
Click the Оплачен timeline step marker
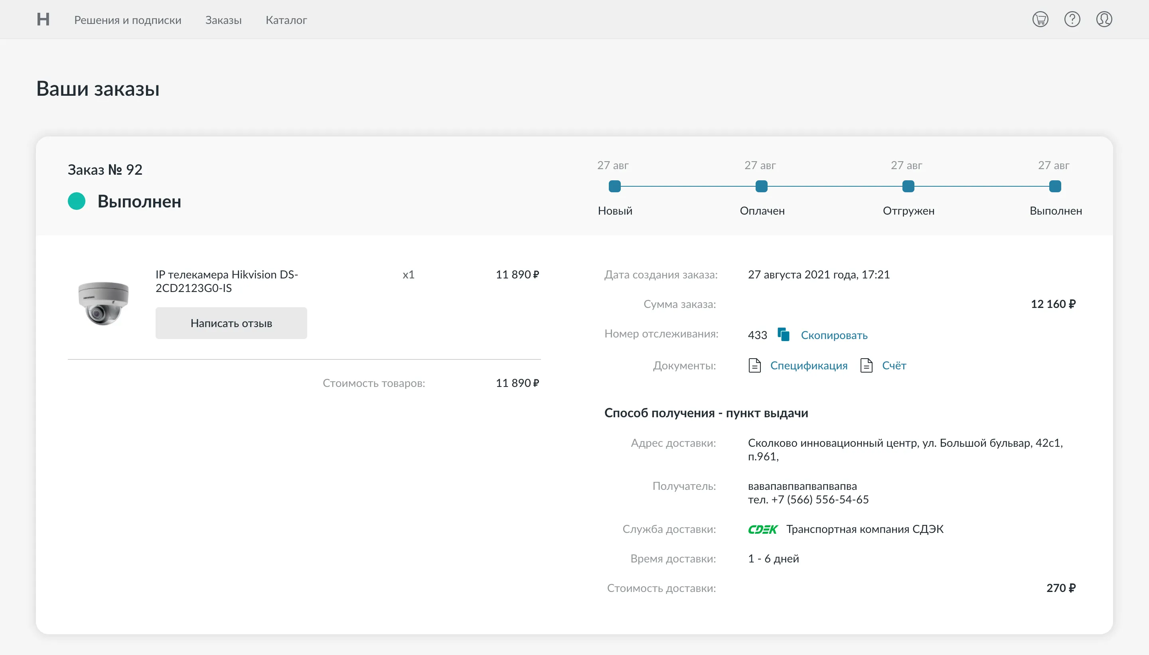(761, 186)
